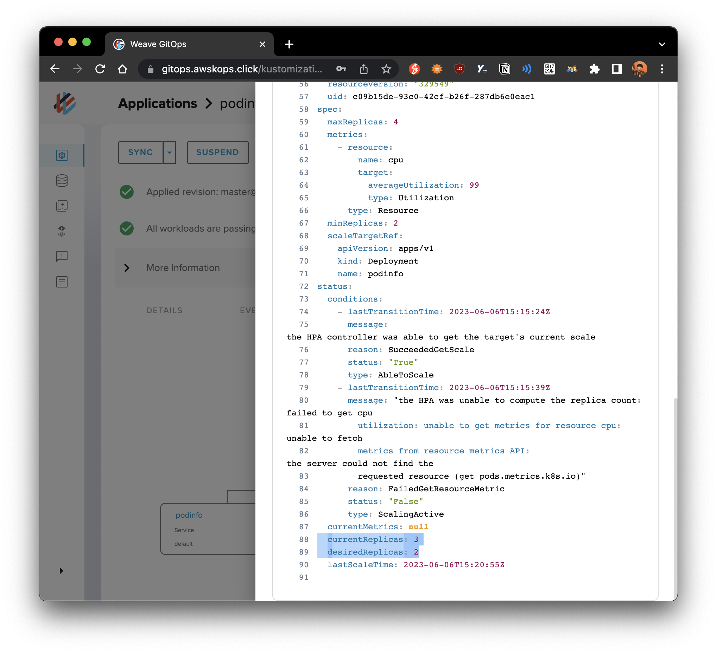Toggle the browser side panel
The width and height of the screenshot is (717, 653).
coord(617,69)
